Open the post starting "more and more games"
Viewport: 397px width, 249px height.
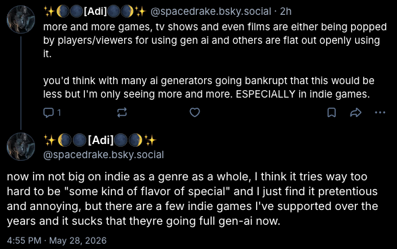click(x=215, y=40)
